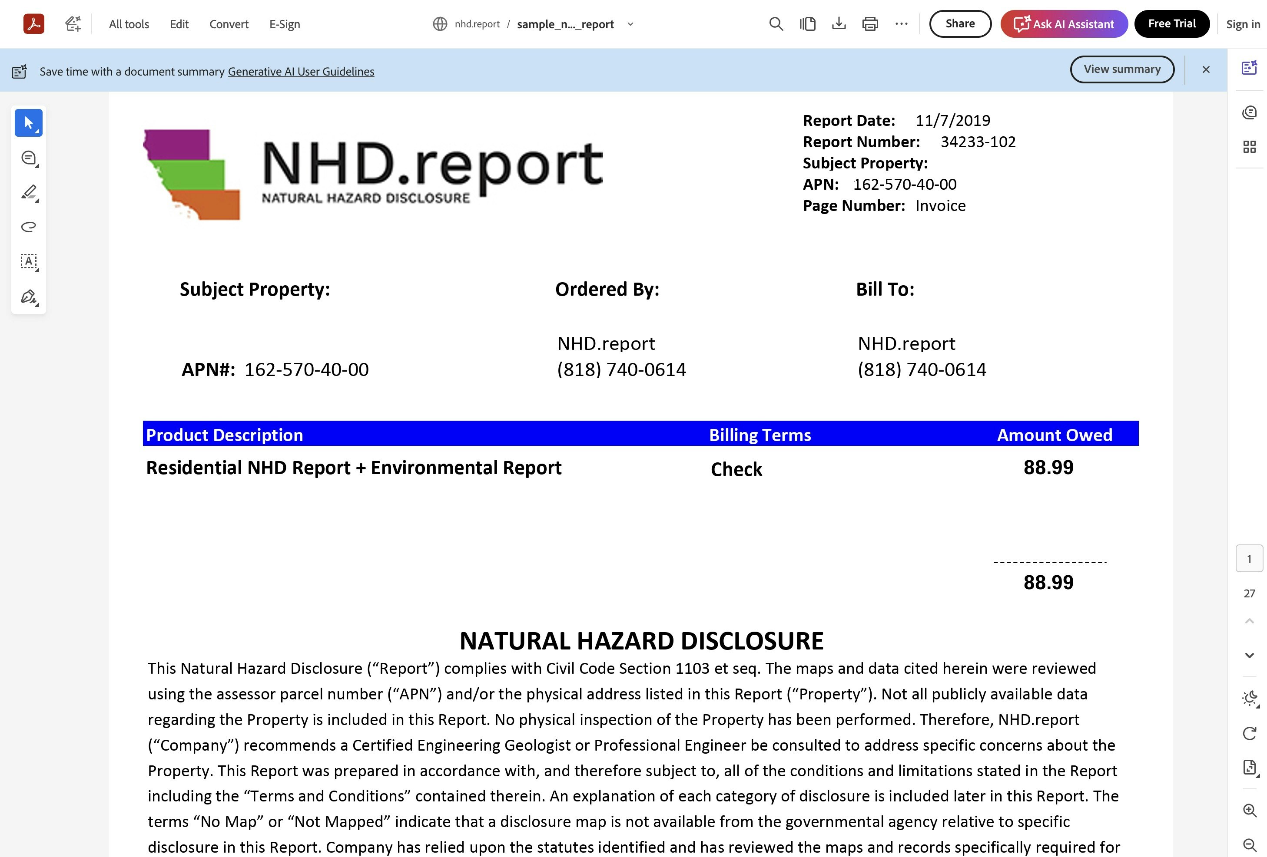
Task: Zoom in on the document
Action: click(x=1250, y=810)
